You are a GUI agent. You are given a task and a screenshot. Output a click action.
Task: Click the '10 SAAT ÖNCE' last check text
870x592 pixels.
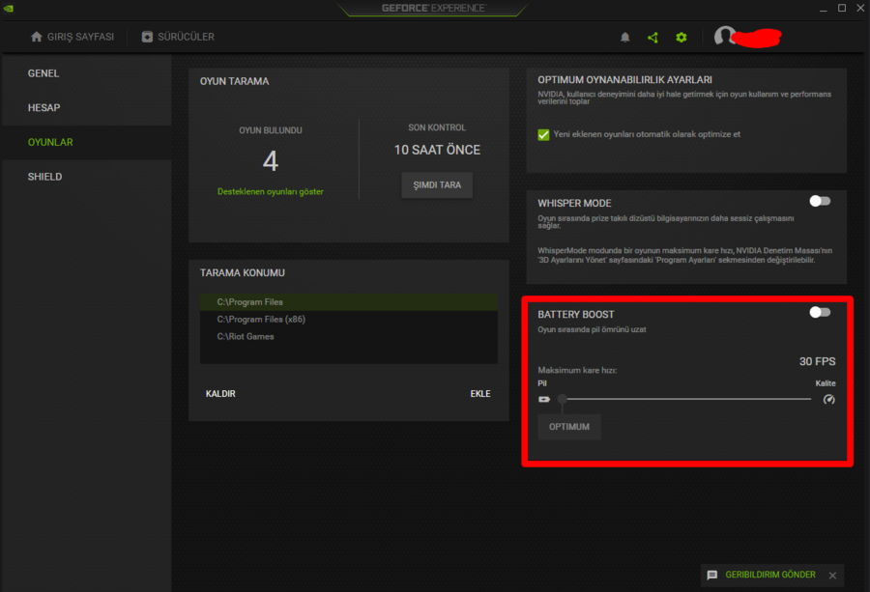437,150
